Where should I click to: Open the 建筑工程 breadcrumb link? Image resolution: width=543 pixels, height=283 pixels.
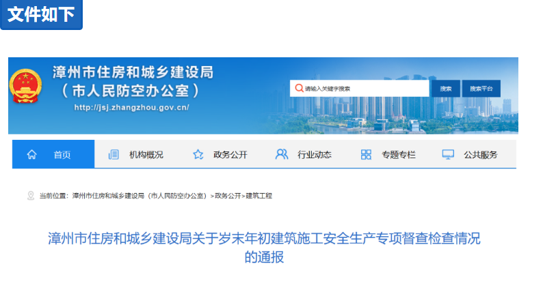[259, 196]
